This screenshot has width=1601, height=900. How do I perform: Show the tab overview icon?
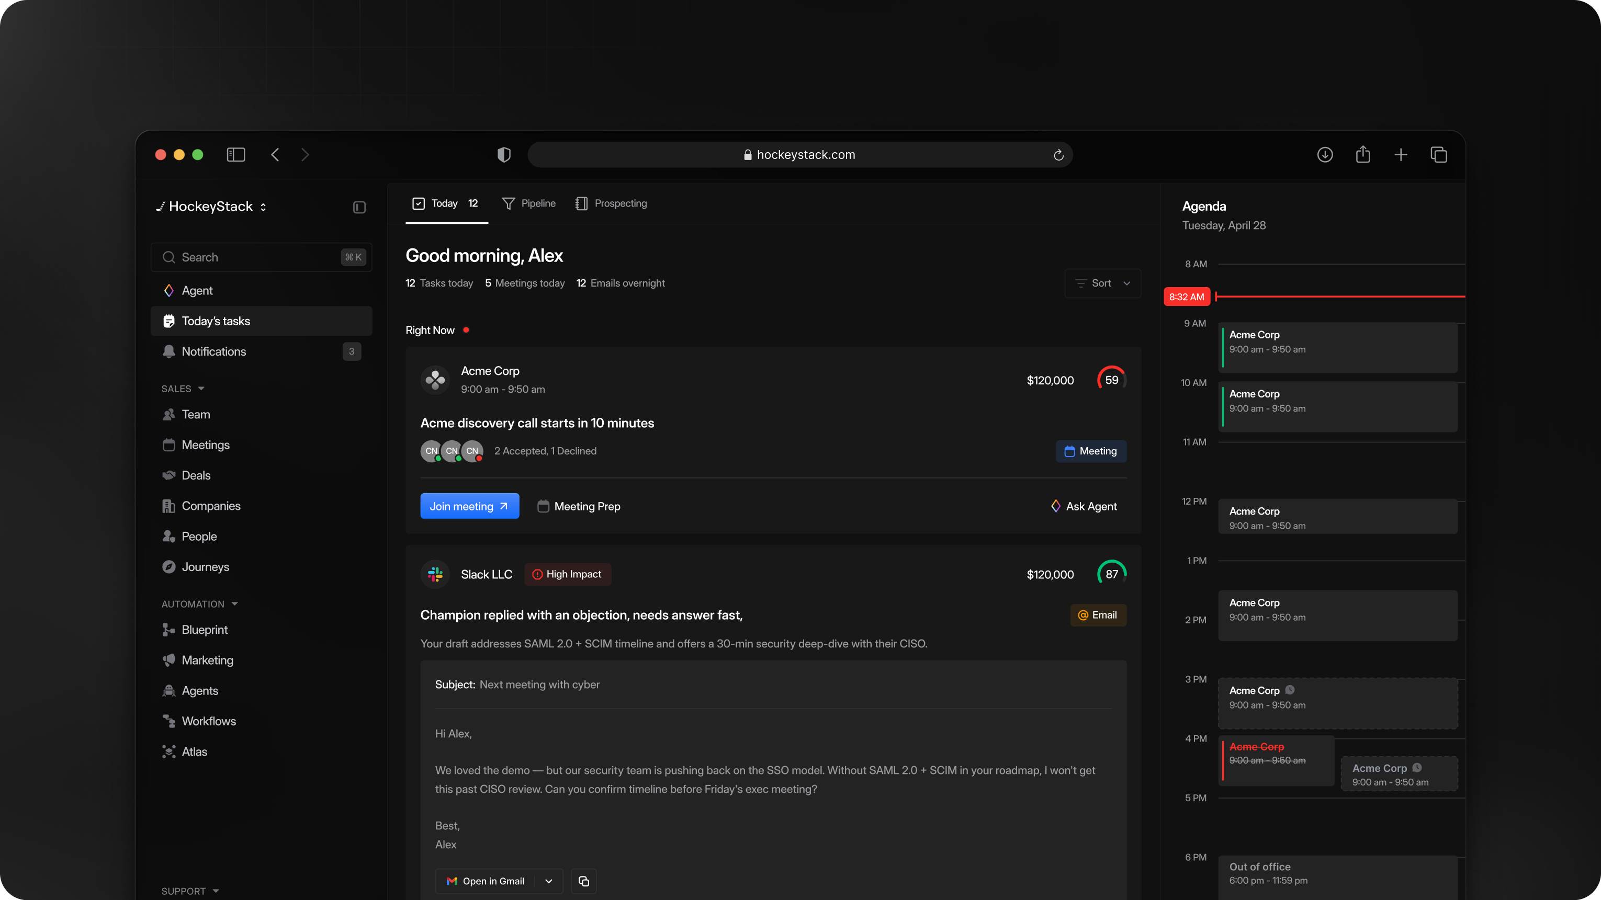coord(1439,155)
